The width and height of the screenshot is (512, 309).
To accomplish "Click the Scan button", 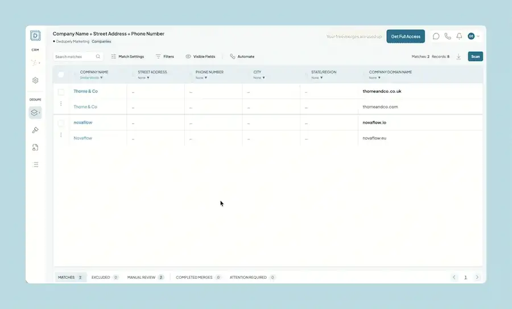I will click(475, 56).
